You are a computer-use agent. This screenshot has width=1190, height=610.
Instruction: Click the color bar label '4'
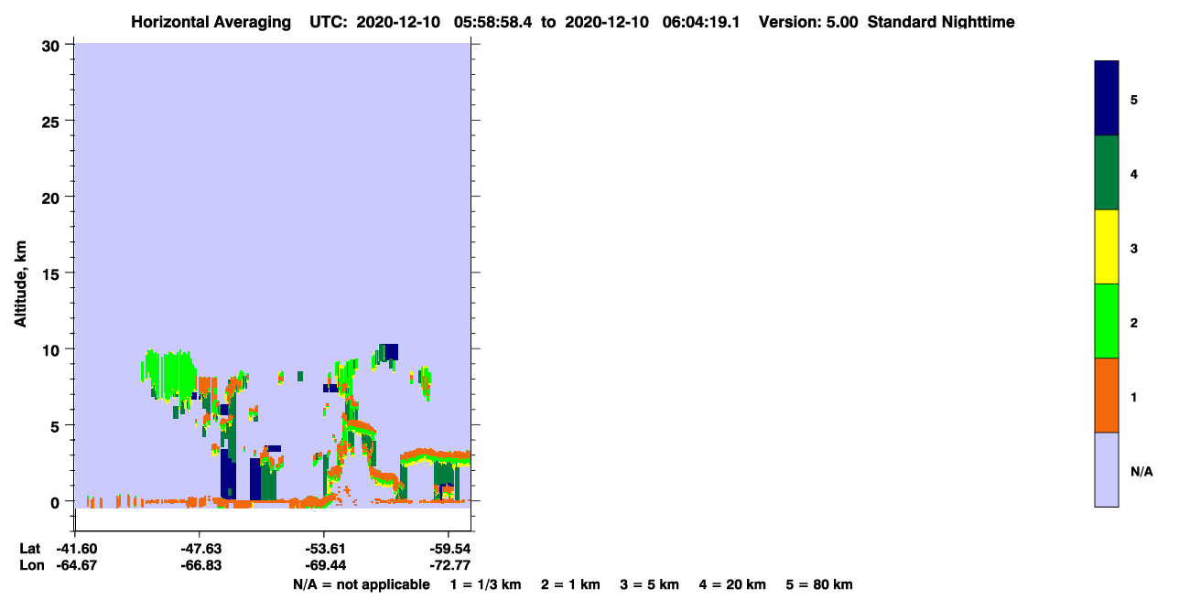coord(1134,174)
